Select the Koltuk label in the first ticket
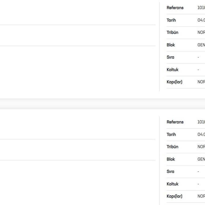The height and width of the screenshot is (205, 205). pos(172,70)
